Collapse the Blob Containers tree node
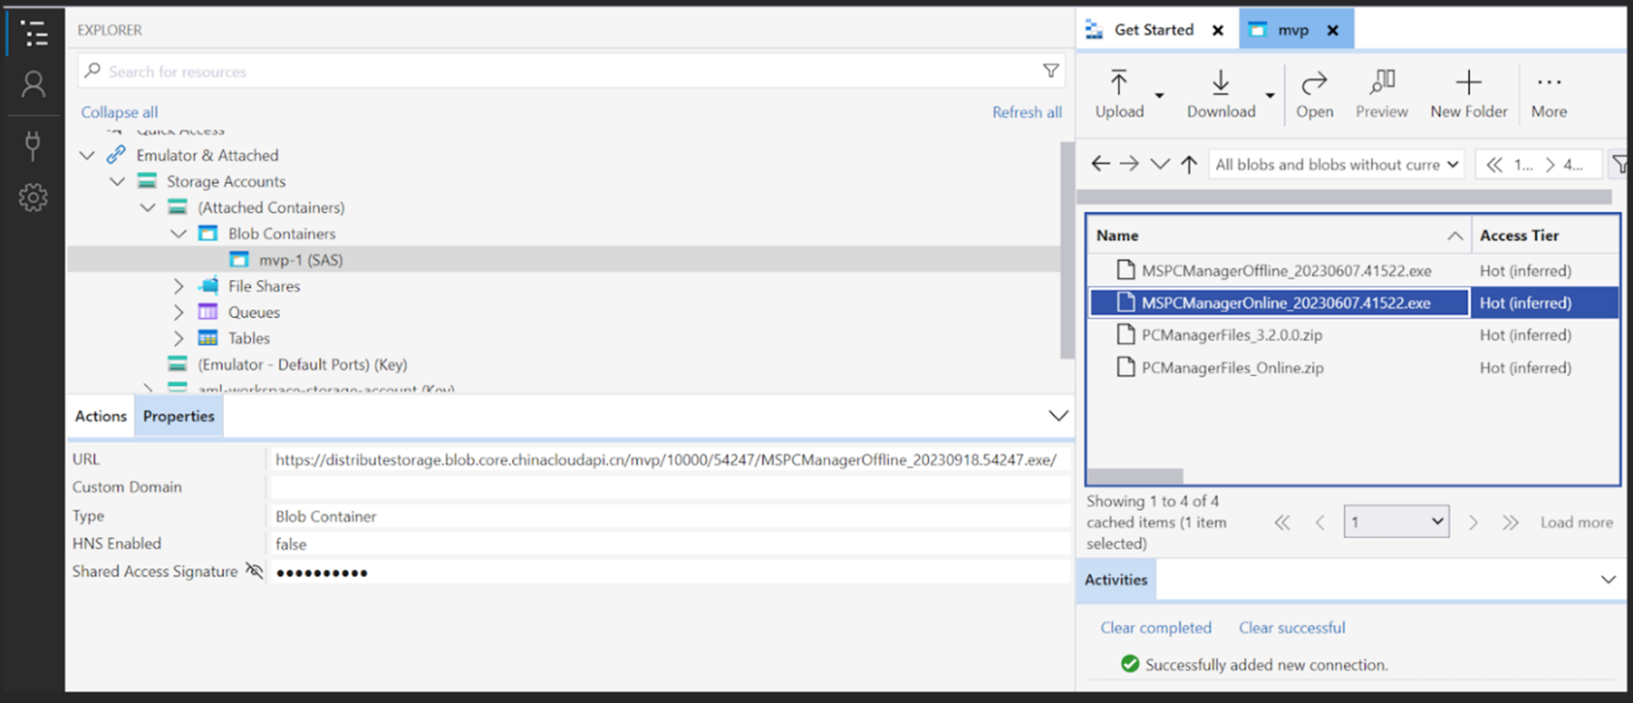The width and height of the screenshot is (1633, 703). coord(179,234)
